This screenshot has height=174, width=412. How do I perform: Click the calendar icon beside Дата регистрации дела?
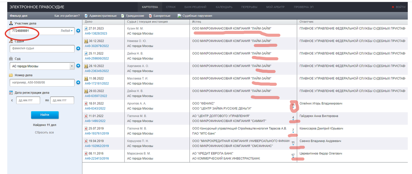pos(11,92)
